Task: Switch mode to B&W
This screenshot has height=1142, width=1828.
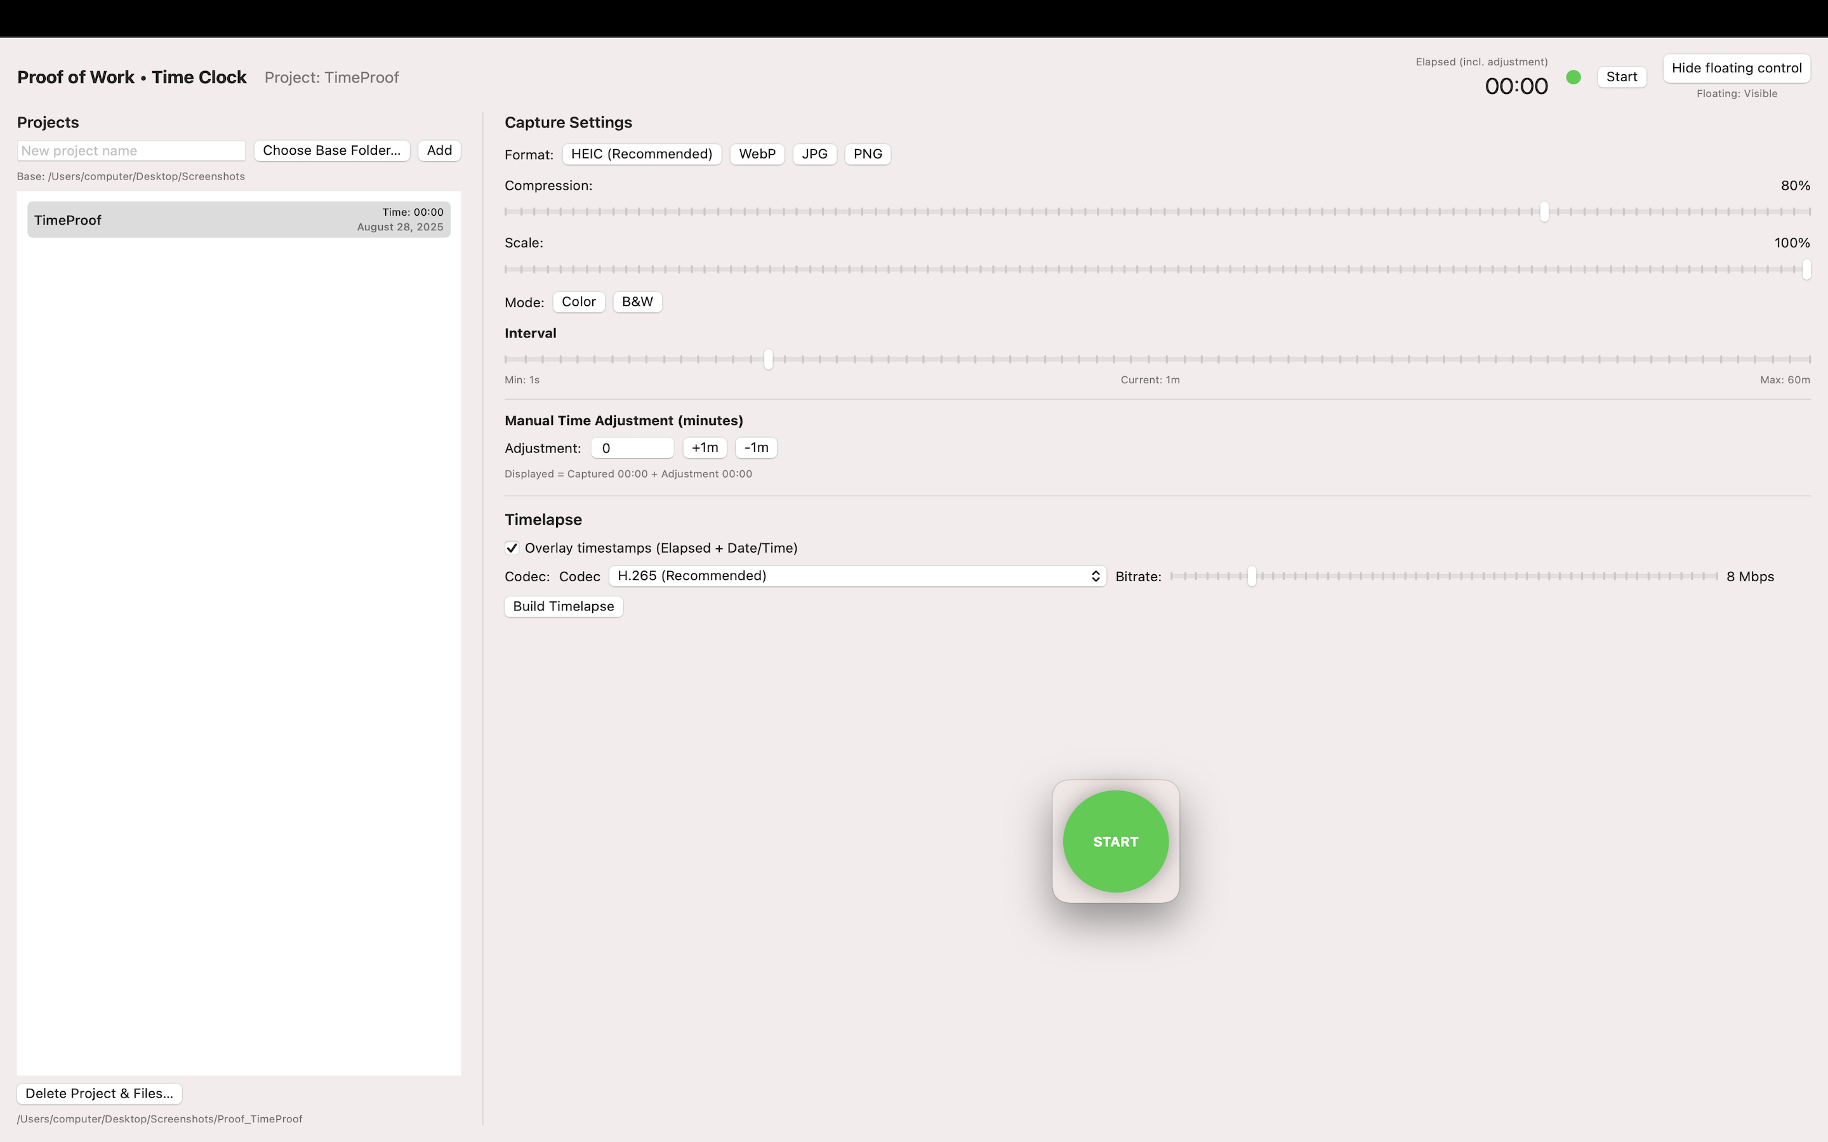Action: (x=637, y=302)
